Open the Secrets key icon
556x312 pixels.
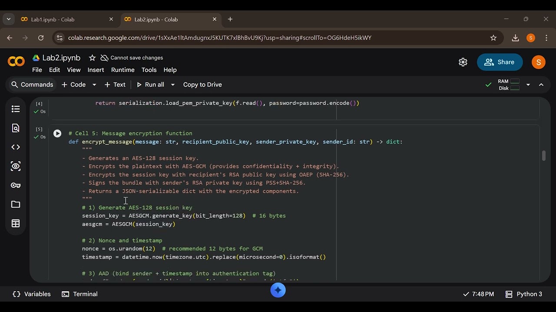point(16,185)
